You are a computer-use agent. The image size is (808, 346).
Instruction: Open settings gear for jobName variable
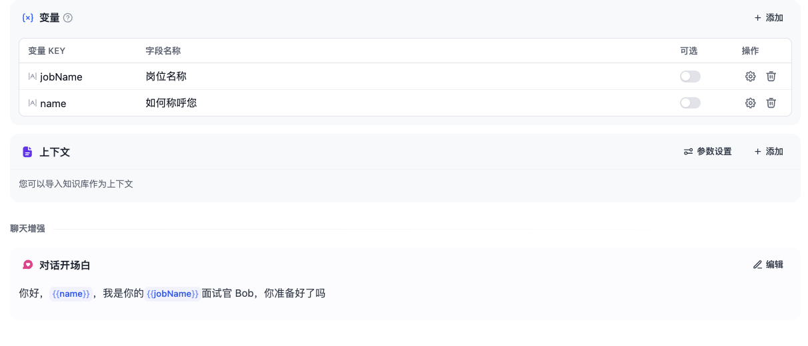point(750,77)
